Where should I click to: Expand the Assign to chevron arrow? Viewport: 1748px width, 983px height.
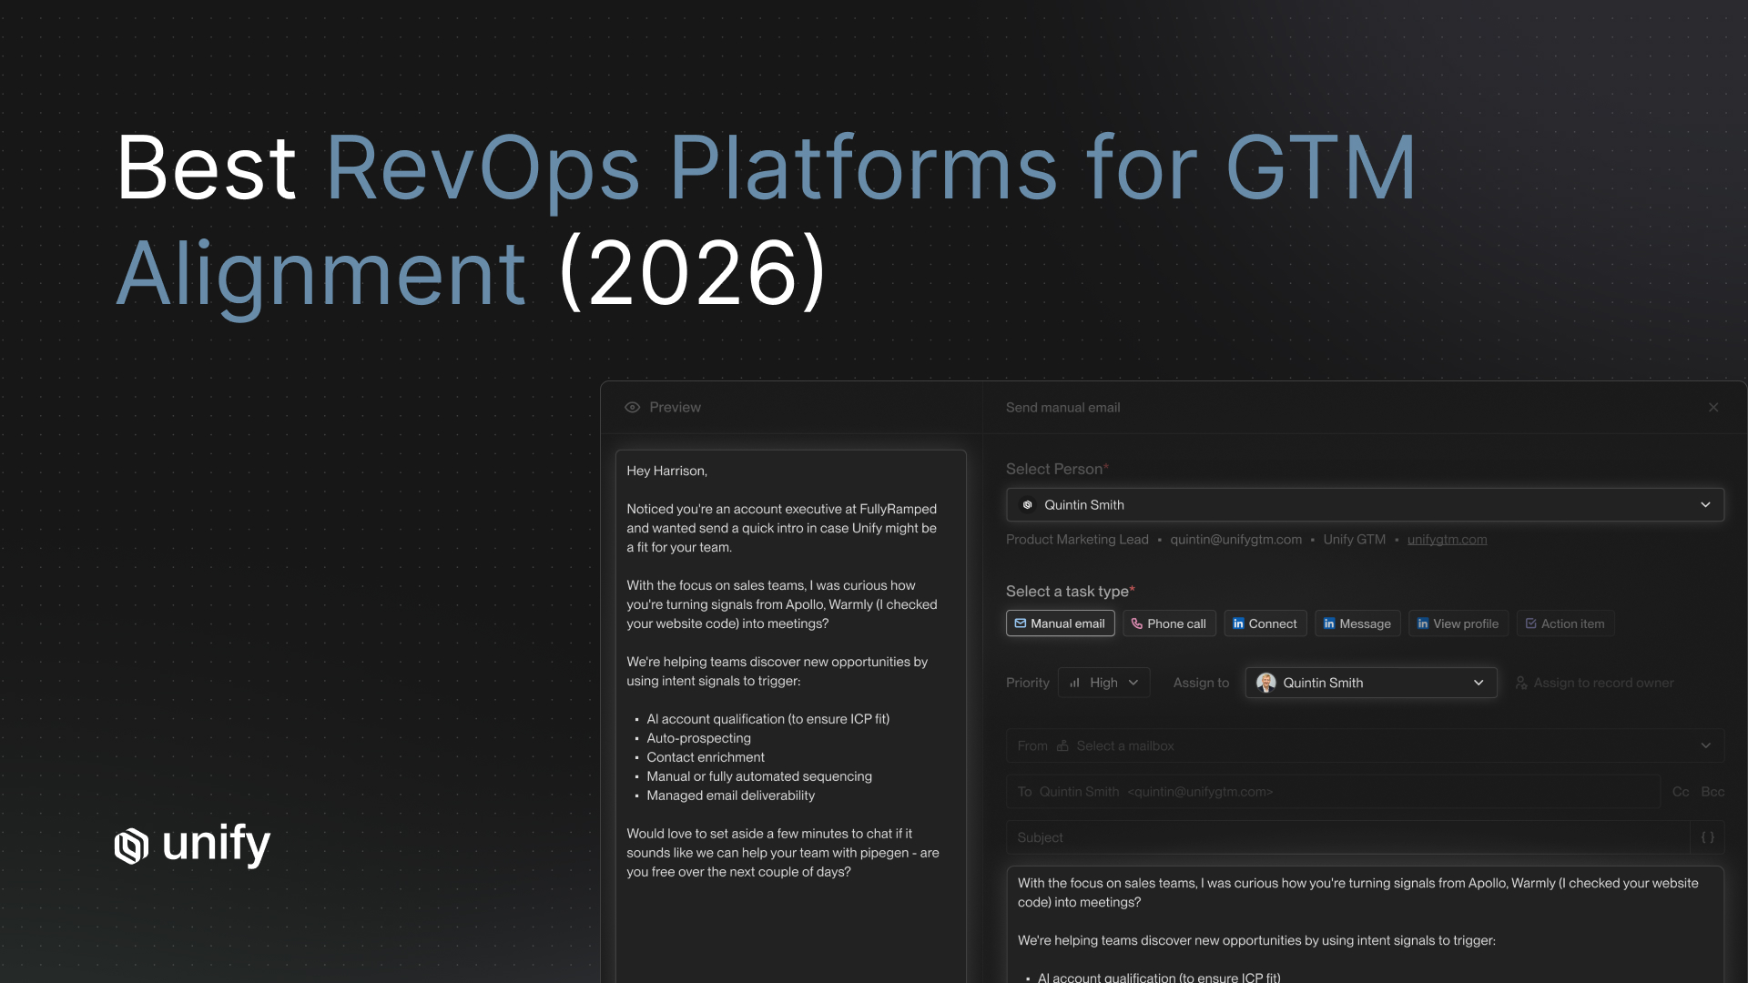(x=1479, y=683)
